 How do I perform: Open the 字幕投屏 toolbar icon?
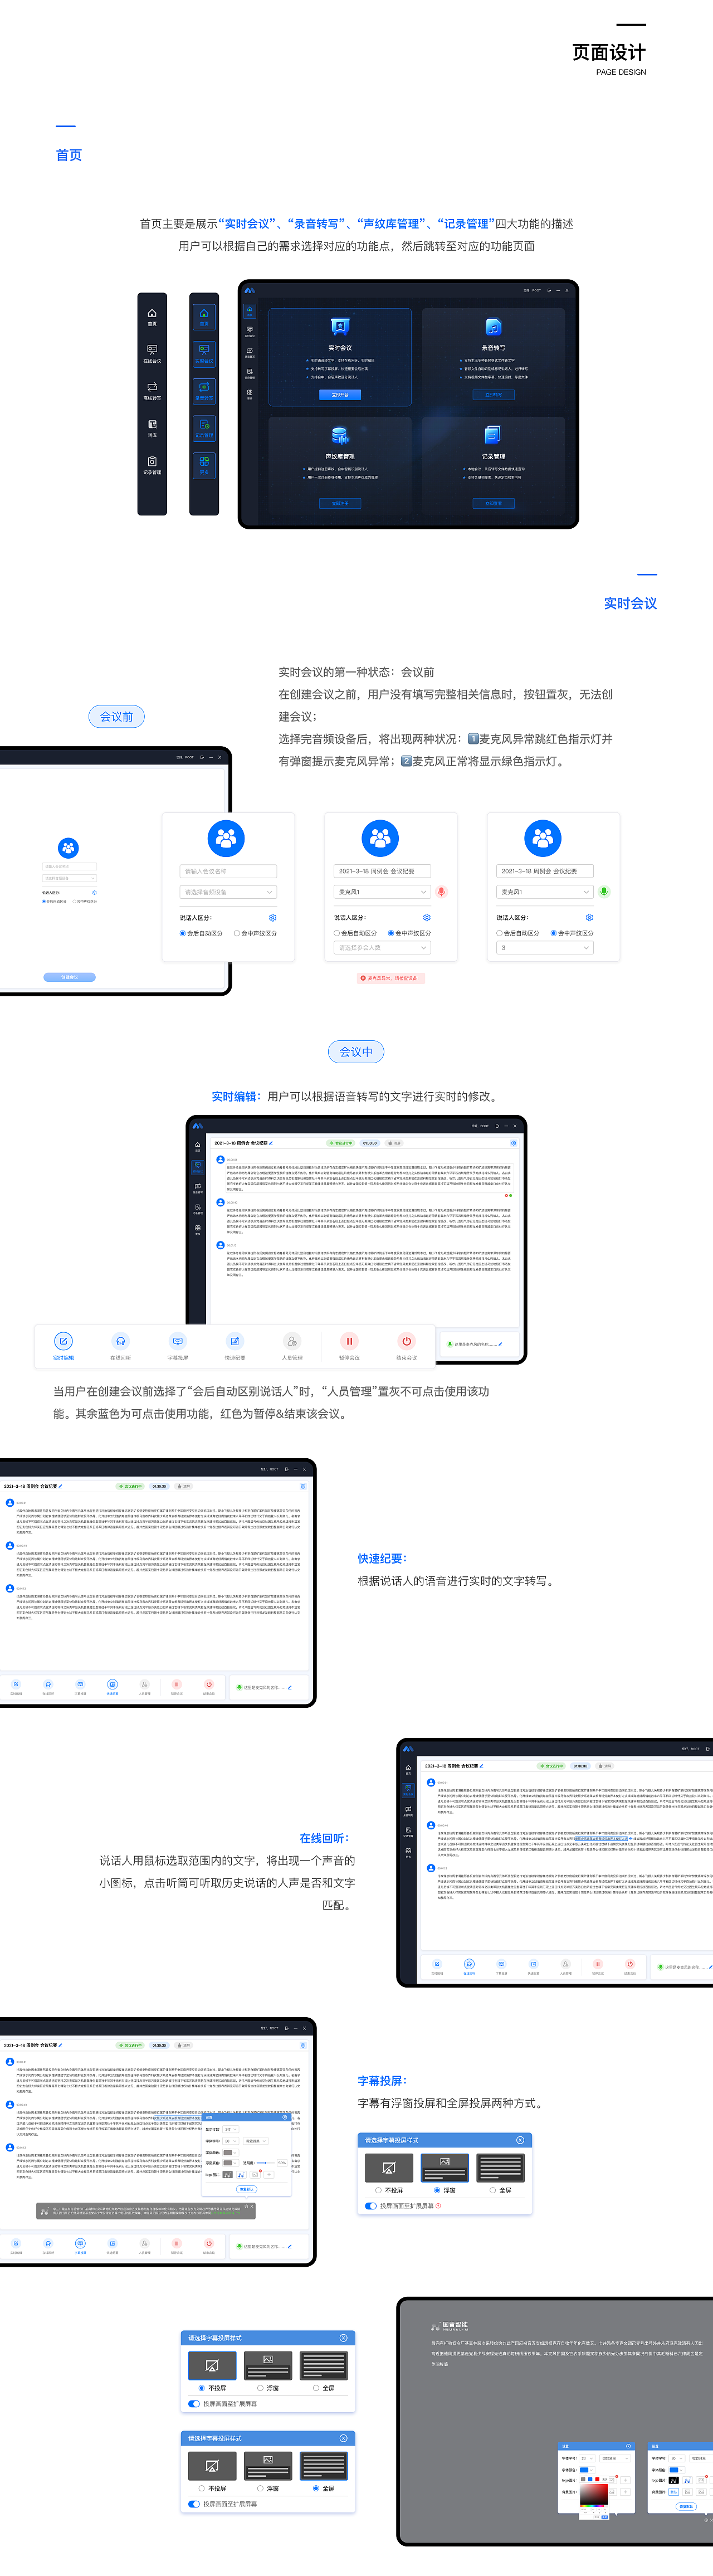[178, 1341]
